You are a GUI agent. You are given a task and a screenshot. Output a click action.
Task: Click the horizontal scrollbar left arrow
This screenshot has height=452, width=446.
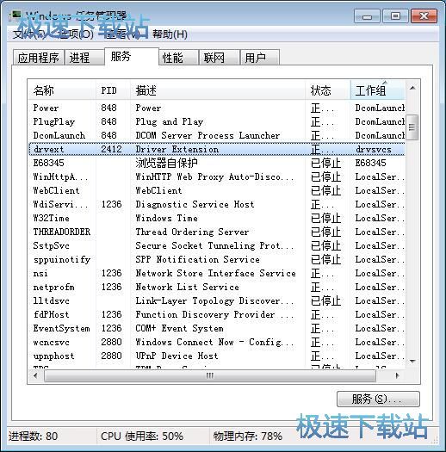36,375
